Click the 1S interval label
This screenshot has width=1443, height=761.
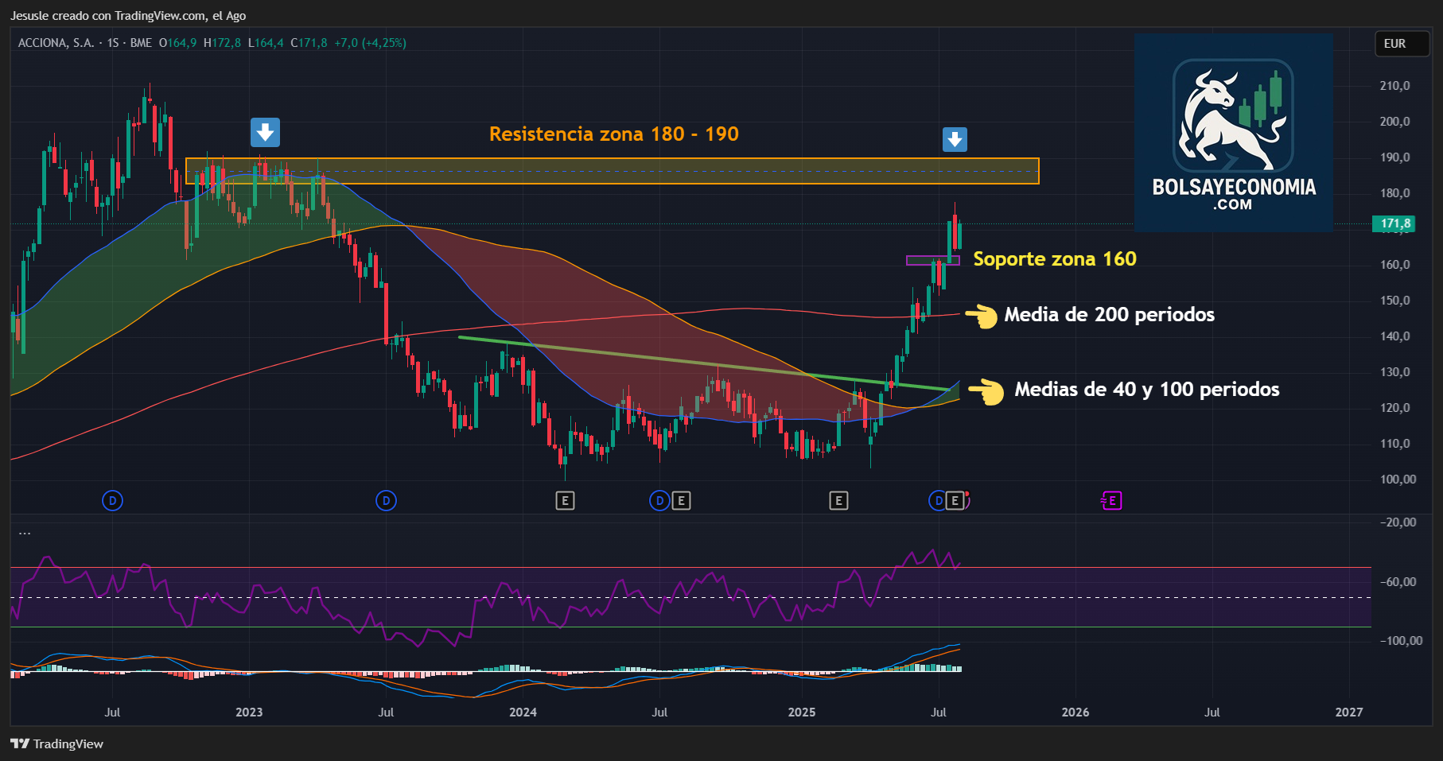click(x=113, y=43)
